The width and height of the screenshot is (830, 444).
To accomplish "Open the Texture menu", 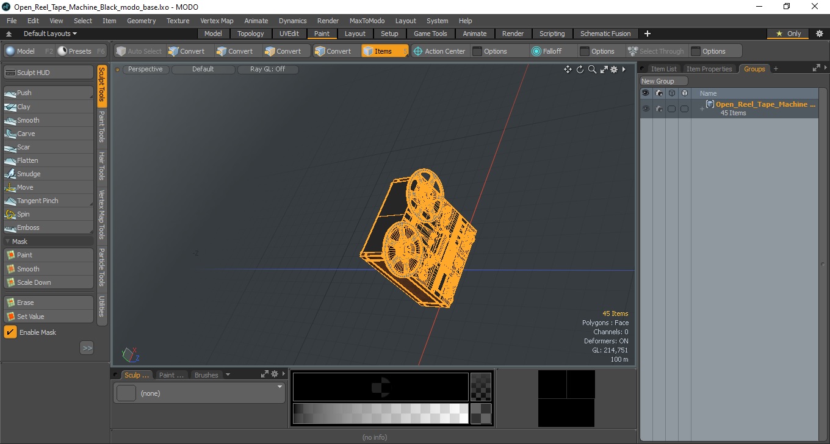I will [x=178, y=21].
